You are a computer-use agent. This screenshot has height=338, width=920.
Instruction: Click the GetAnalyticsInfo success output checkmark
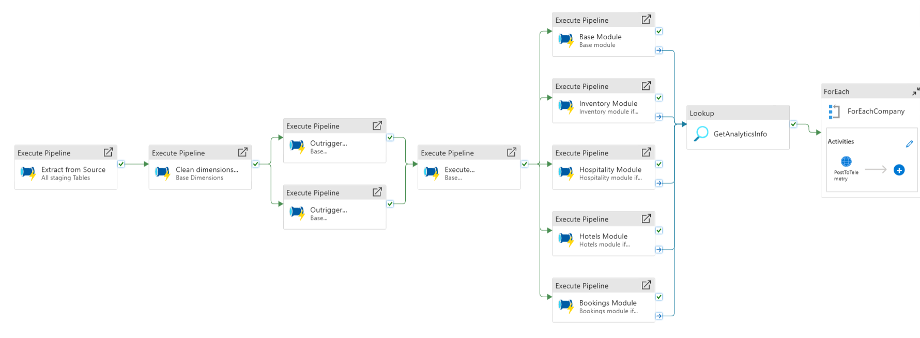click(793, 124)
